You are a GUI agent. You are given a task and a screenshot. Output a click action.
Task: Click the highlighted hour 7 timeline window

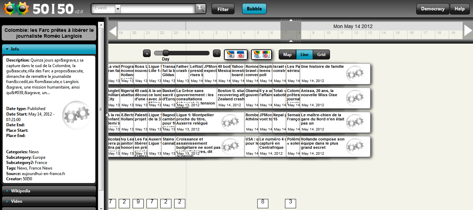pos(291,30)
